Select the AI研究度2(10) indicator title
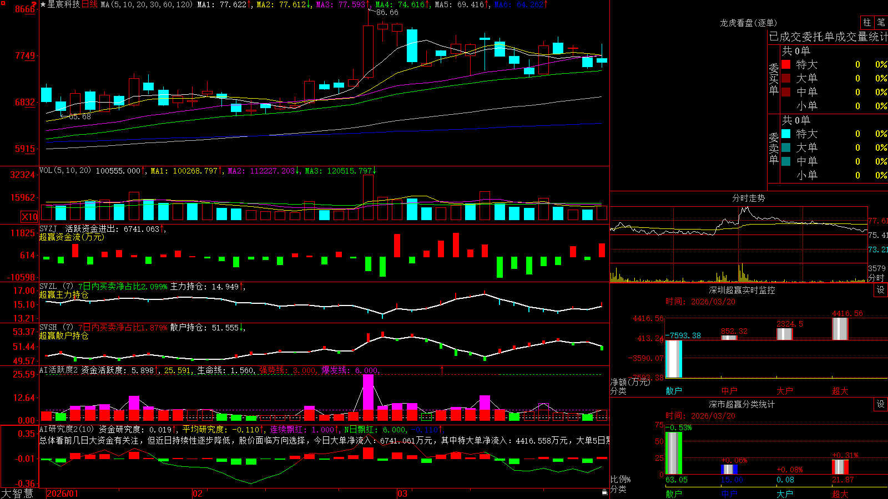This screenshot has width=888, height=499. click(x=67, y=429)
